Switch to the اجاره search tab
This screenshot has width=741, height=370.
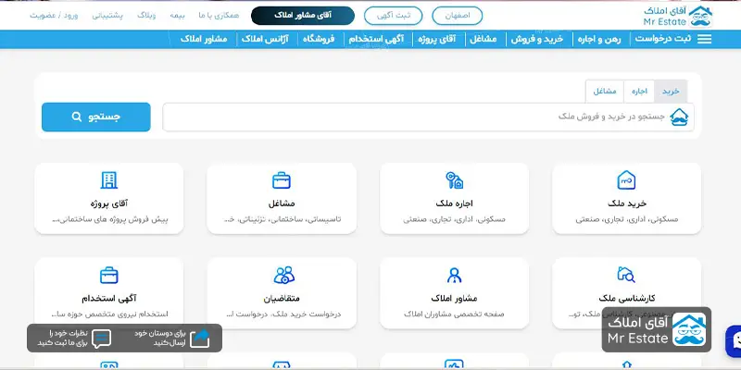click(639, 91)
